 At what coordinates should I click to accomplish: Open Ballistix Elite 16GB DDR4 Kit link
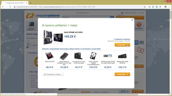tap(123, 62)
